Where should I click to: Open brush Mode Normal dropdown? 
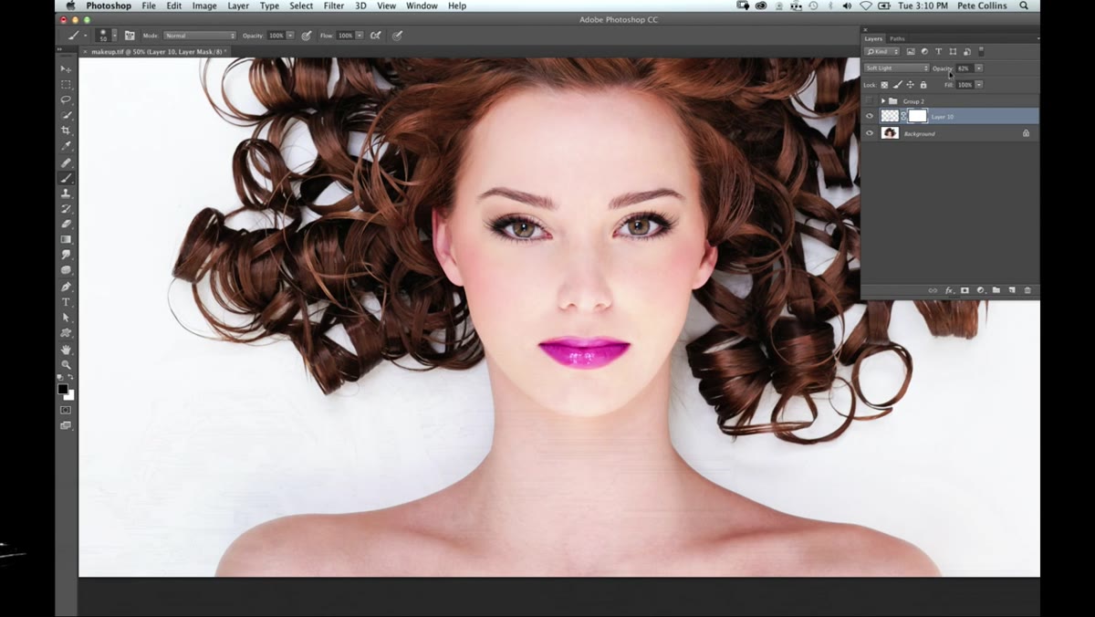coord(200,36)
